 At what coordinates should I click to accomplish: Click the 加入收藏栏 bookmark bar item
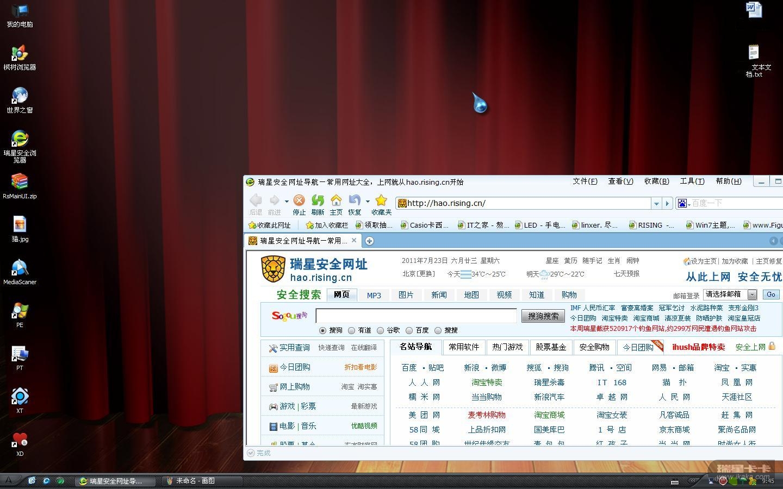(327, 225)
